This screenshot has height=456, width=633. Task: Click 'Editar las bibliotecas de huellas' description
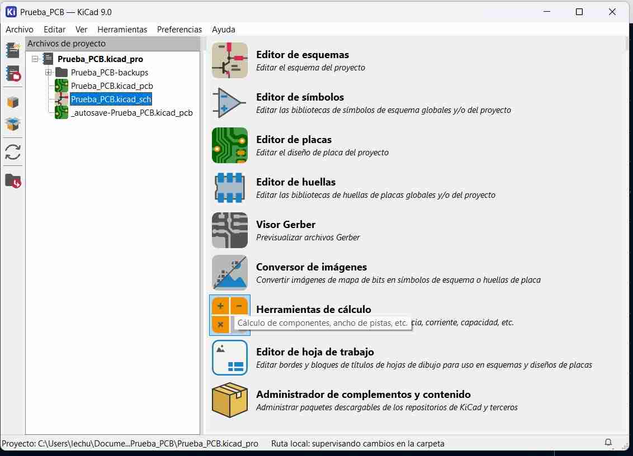click(375, 196)
